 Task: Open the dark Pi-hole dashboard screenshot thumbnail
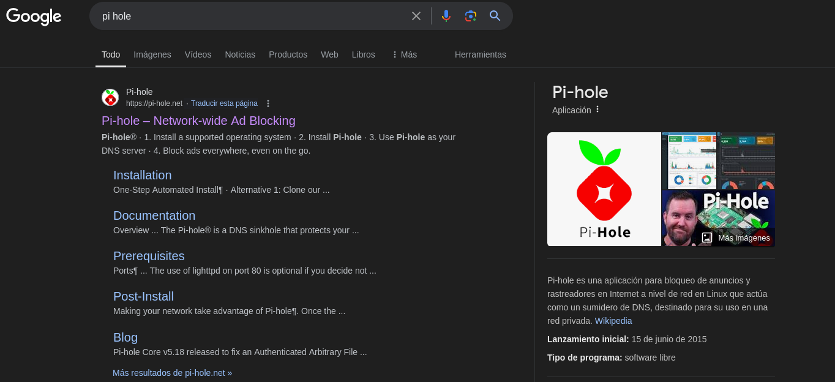pyautogui.click(x=746, y=160)
